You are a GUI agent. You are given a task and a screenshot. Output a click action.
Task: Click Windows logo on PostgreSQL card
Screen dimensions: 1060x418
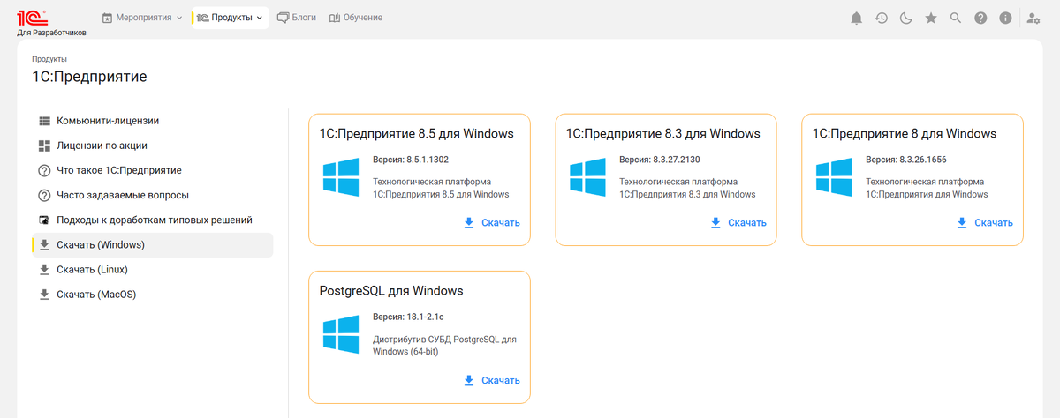point(341,334)
